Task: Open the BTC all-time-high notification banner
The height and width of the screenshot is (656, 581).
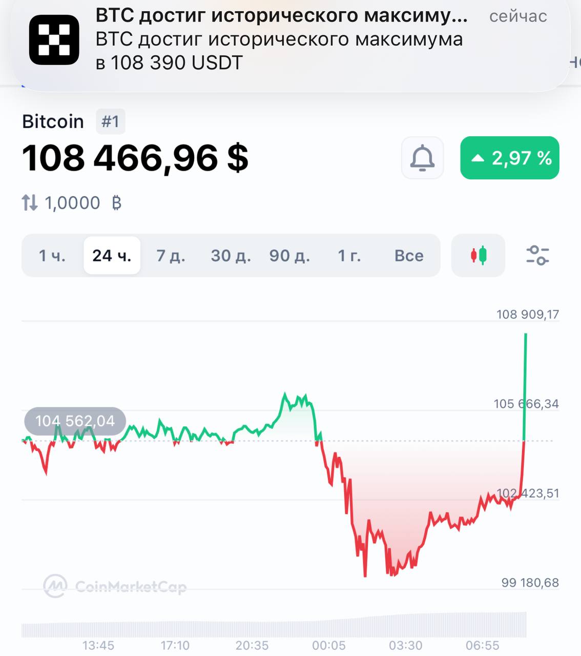Action: pyautogui.click(x=287, y=40)
